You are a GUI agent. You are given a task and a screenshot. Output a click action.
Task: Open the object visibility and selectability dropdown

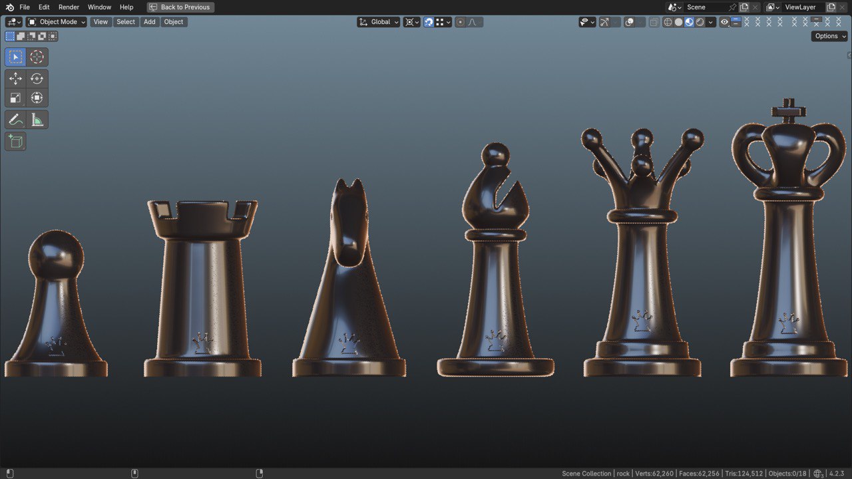(587, 22)
